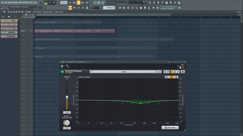Click the preset search magnifier icon

(157, 72)
